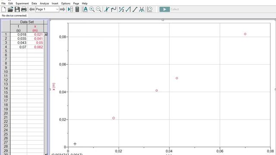The image size is (276, 155).
Task: Open the Analyze menu
Action: click(x=44, y=3)
